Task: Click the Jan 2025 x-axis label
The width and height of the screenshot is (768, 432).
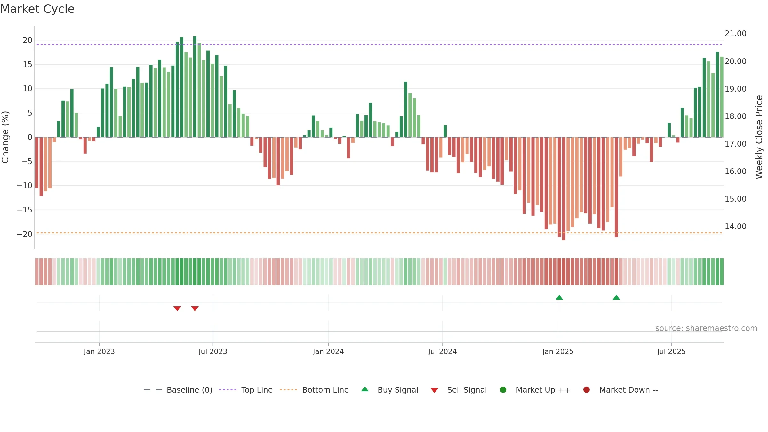Action: pos(558,351)
